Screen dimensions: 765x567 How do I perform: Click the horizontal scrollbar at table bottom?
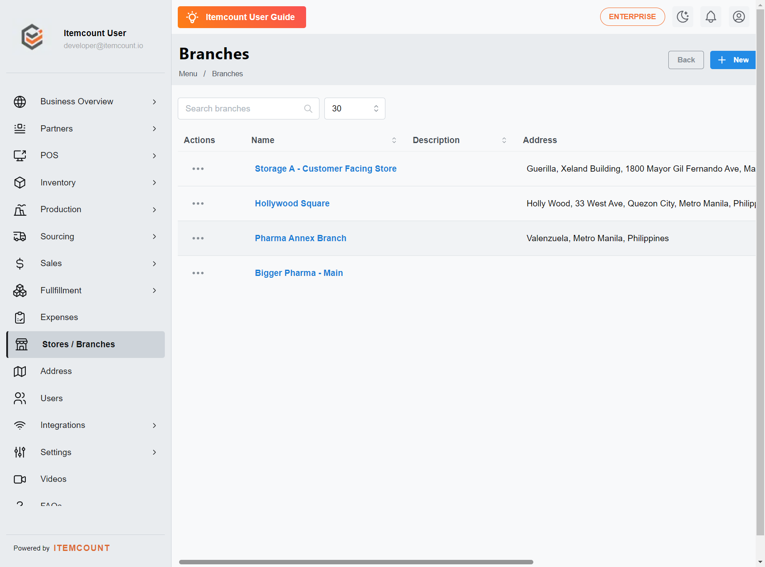coord(356,562)
